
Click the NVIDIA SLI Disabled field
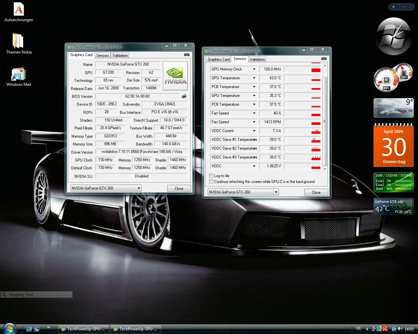click(142, 176)
